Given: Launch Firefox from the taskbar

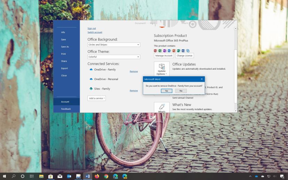Looking at the screenshot, I should (x=97, y=176).
